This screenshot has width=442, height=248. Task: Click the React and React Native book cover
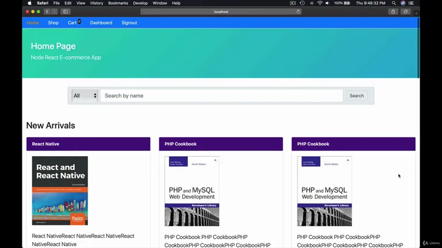click(60, 191)
